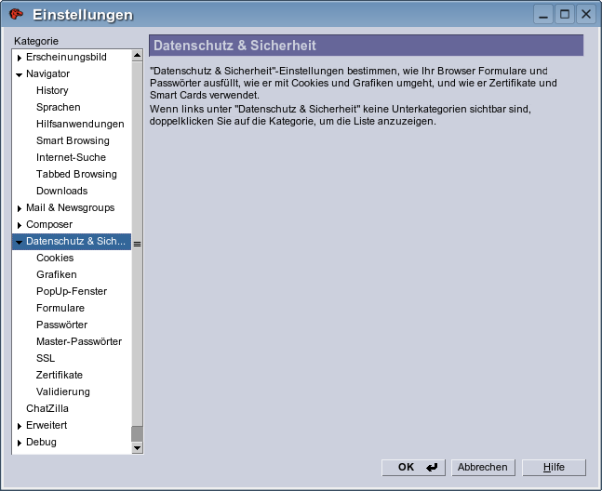The height and width of the screenshot is (491, 602).
Task: Open the Cookies settings
Action: [55, 258]
